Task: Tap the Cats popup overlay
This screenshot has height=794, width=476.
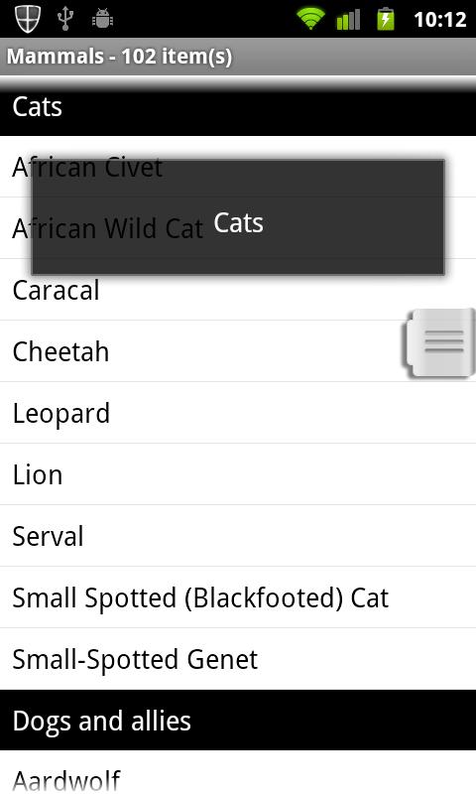Action: [x=238, y=217]
